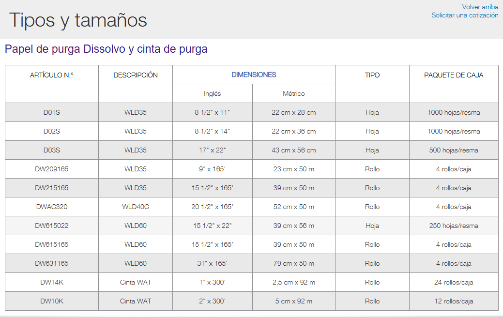
Task: Click article number DW14K
Action: click(x=52, y=282)
